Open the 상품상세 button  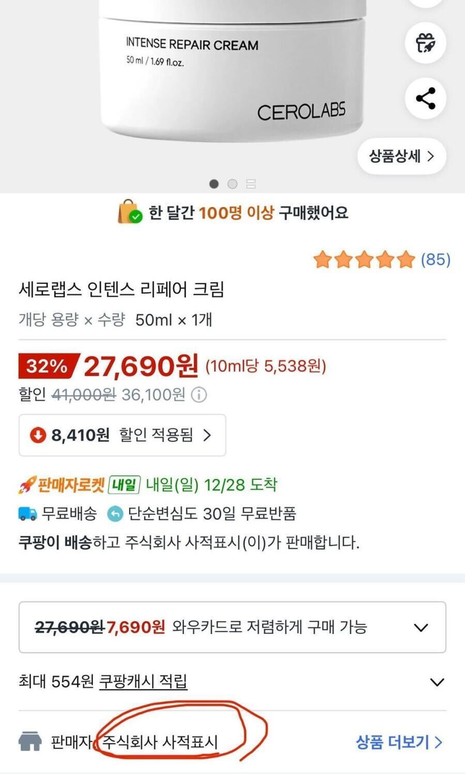click(401, 156)
